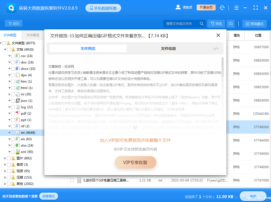Viewport: 271px width, 202px height.
Task: Collapse the 文档 (4930) tree node
Action: pos(5,49)
